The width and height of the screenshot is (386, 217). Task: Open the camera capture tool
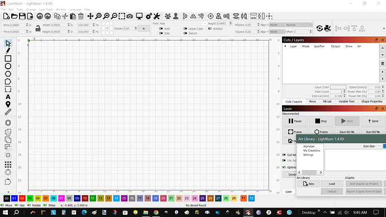(130, 16)
